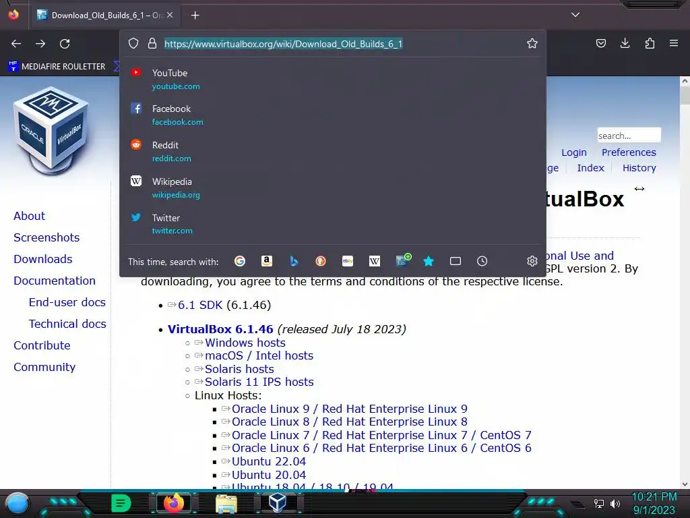Choose YouTube suggestion in dropdown
The width and height of the screenshot is (690, 518).
coord(333,80)
